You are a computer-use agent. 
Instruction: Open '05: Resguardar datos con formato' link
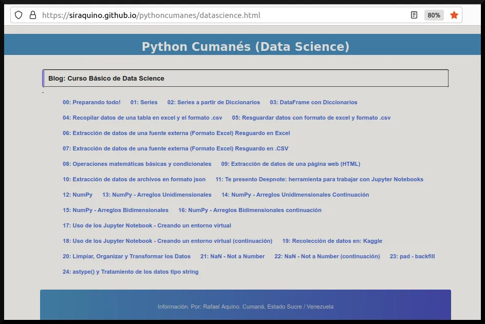click(311, 118)
